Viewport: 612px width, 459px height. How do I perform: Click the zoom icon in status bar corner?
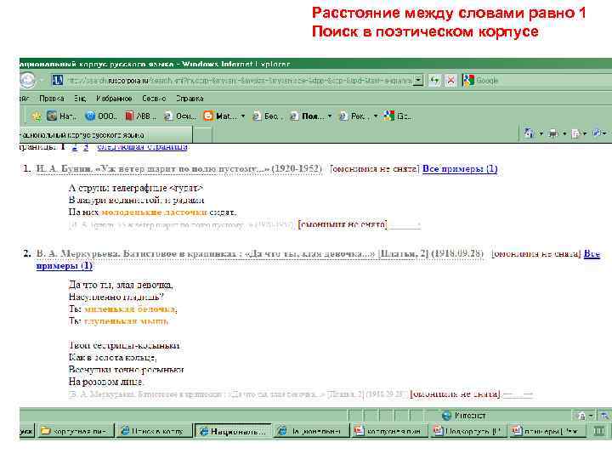point(604,416)
